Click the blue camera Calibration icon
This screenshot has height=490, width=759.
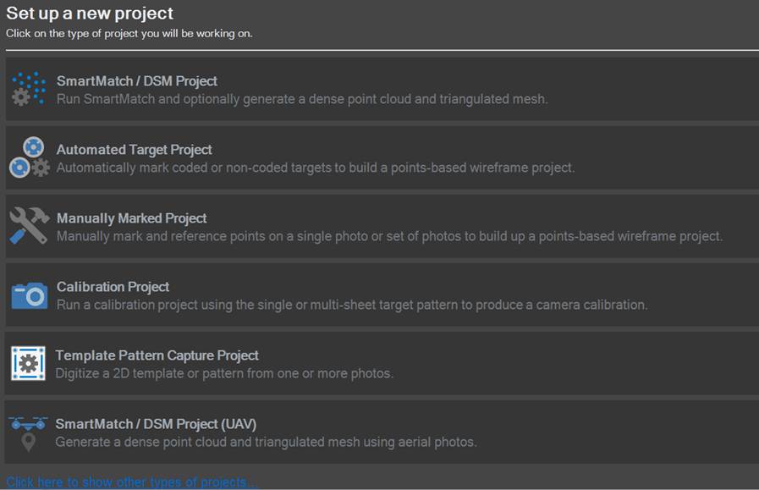[x=29, y=295]
